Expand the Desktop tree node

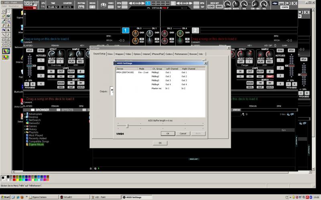[x=25, y=117]
